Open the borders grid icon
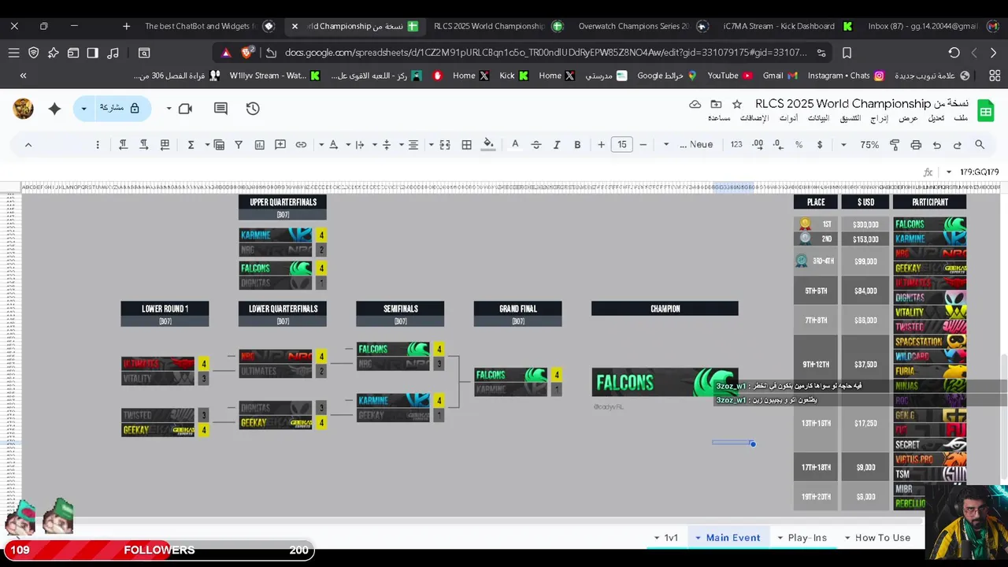This screenshot has height=567, width=1008. coord(467,145)
